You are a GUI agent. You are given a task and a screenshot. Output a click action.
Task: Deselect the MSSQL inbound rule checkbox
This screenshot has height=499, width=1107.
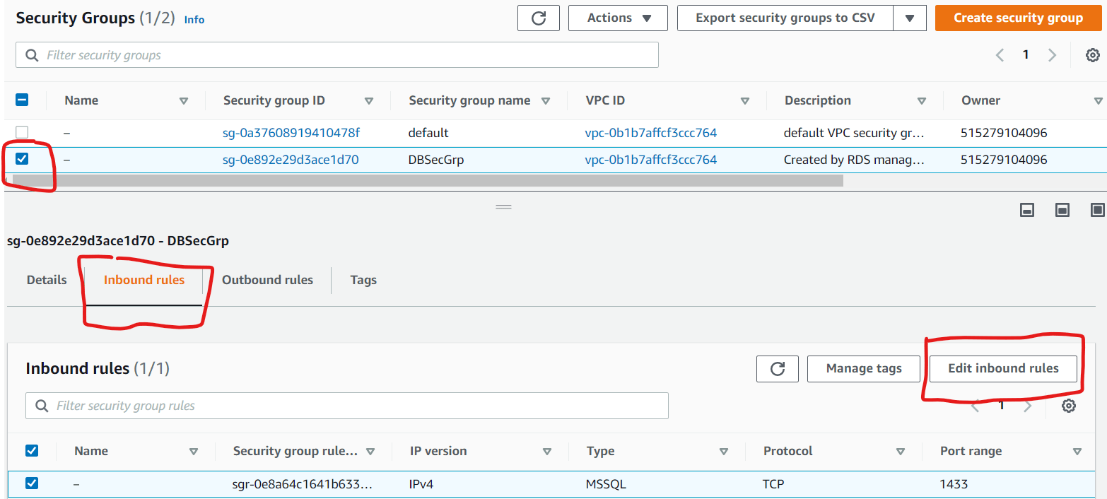point(32,483)
